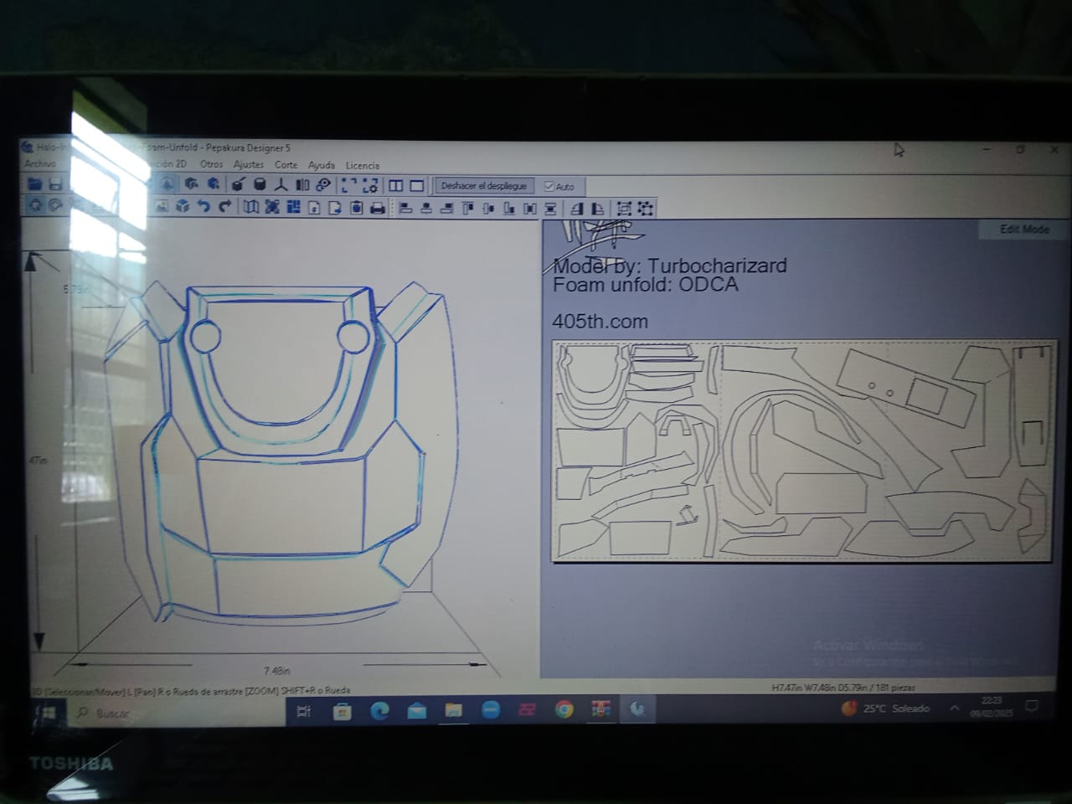Click the open map fold icon
Image resolution: width=1072 pixels, height=804 pixels.
tap(250, 207)
